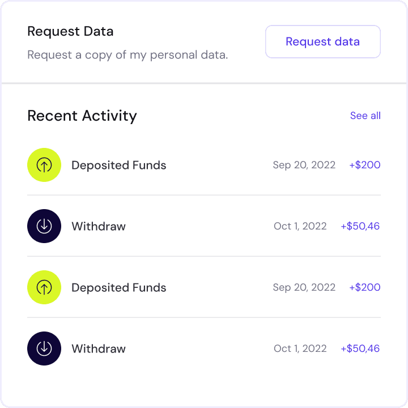Open the See all activity link
408x408 pixels.
tap(365, 116)
